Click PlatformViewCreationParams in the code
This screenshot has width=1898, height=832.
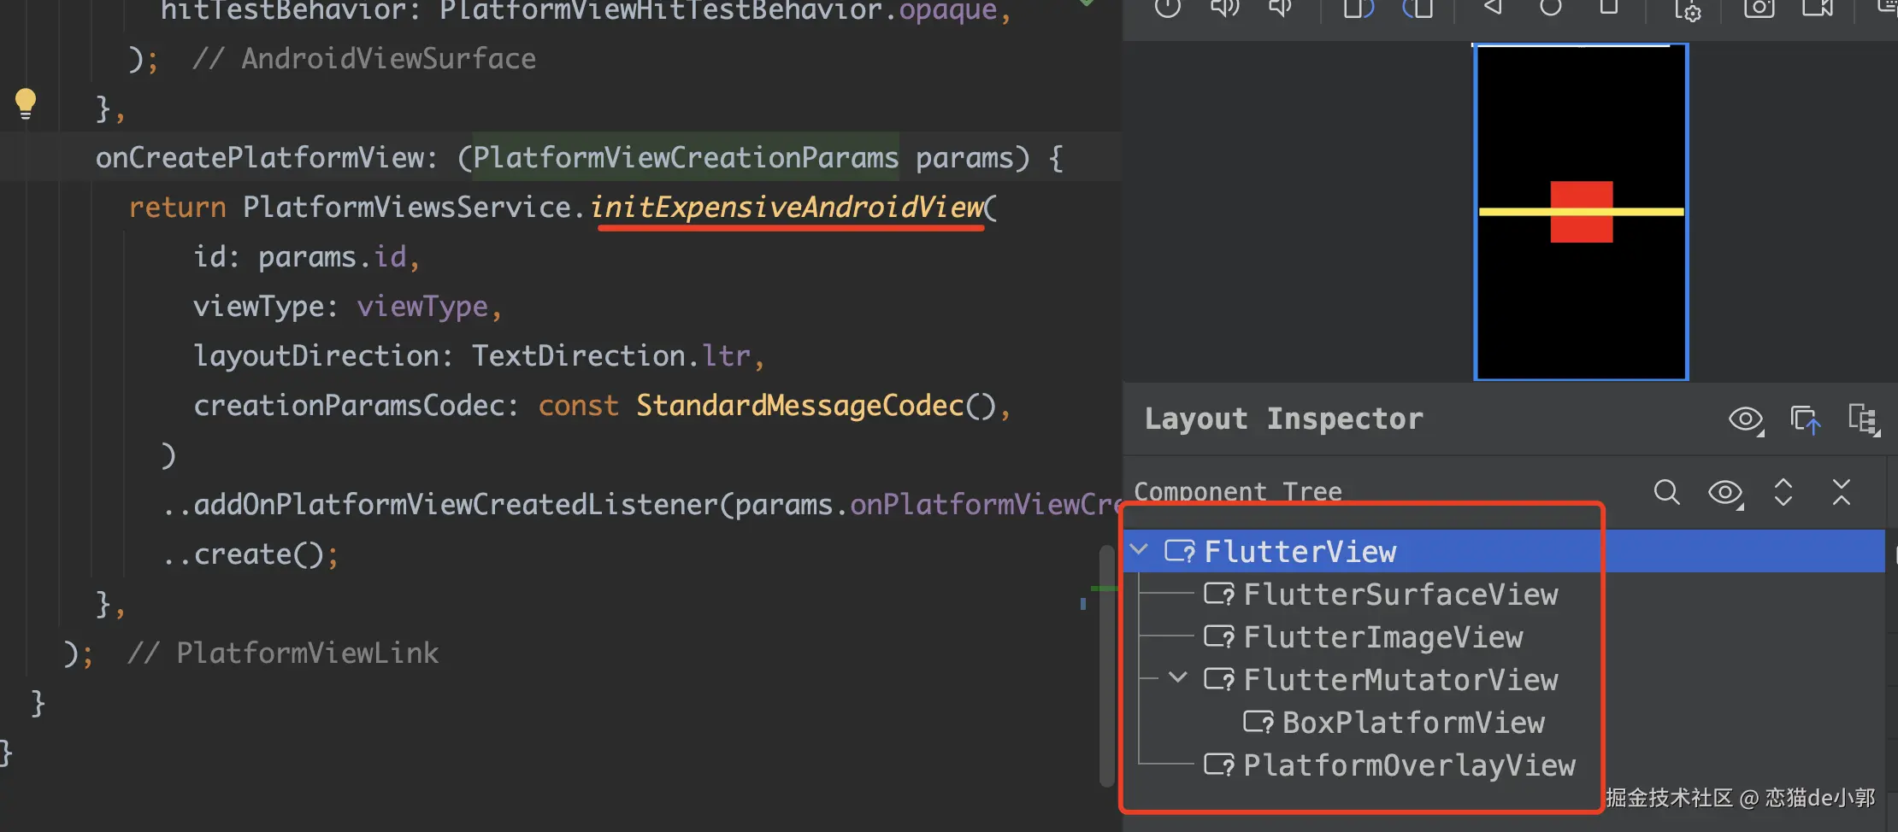686,157
